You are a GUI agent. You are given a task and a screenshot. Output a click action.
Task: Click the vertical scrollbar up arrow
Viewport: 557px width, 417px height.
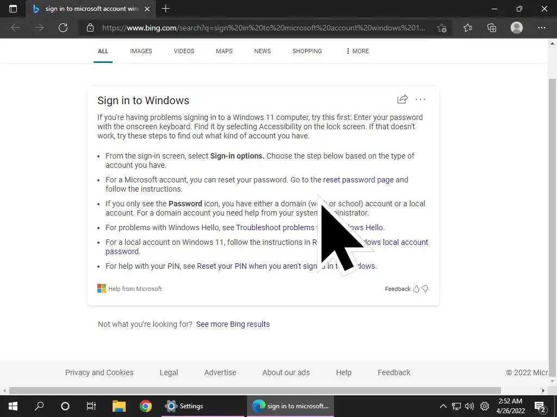point(553,43)
